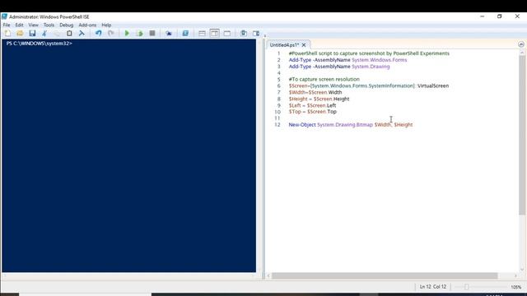
Task: Save the script with the floppy disk icon
Action: point(32,33)
